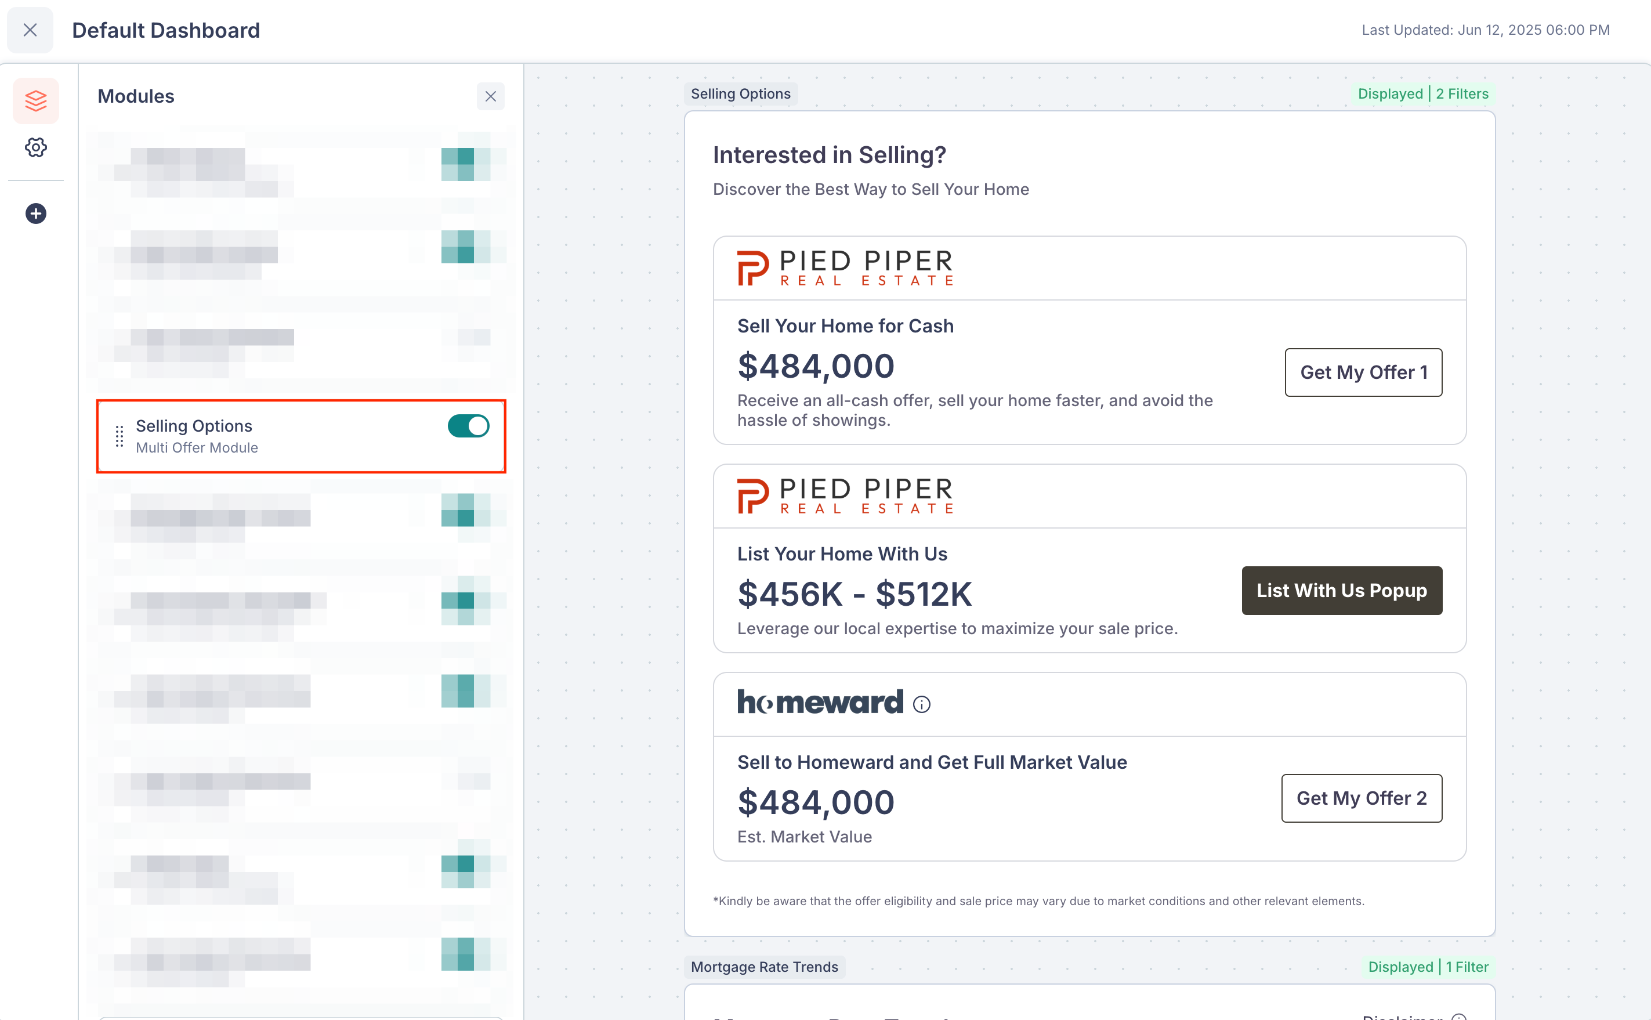Close the Default Dashboard editor
Viewport: 1651px width, 1020px height.
[30, 30]
